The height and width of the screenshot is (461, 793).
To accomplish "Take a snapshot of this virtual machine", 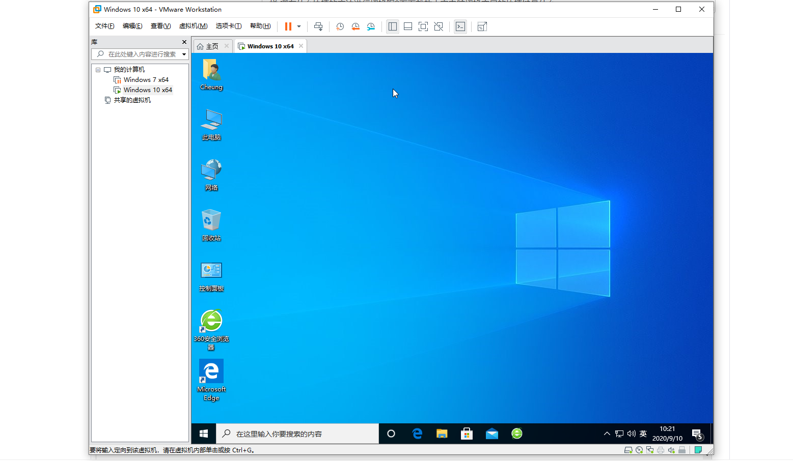I will 340,26.
